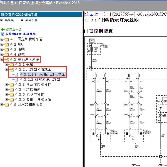
Task: Select 4.1 固定和活动车窗 label
Action: point(26,39)
